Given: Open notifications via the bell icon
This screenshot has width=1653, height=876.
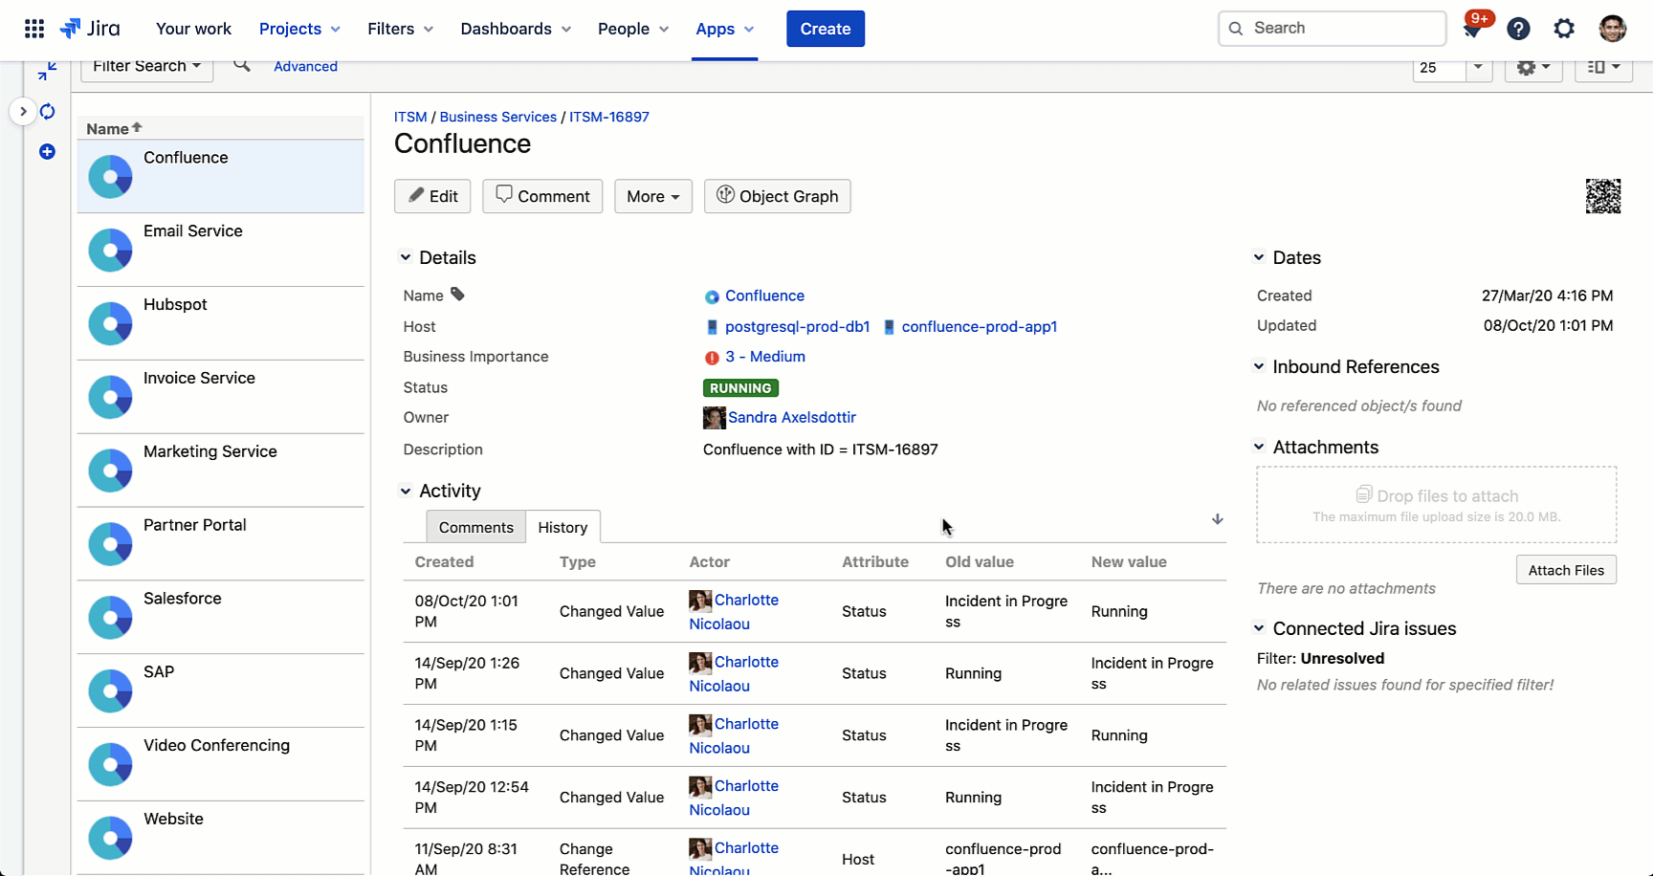Looking at the screenshot, I should [x=1472, y=29].
